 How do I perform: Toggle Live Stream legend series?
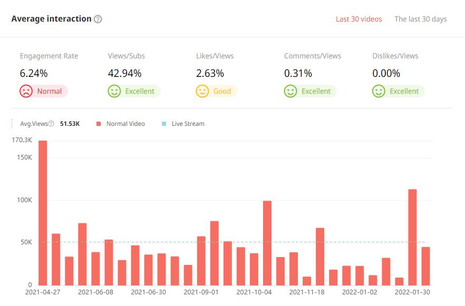pyautogui.click(x=188, y=124)
